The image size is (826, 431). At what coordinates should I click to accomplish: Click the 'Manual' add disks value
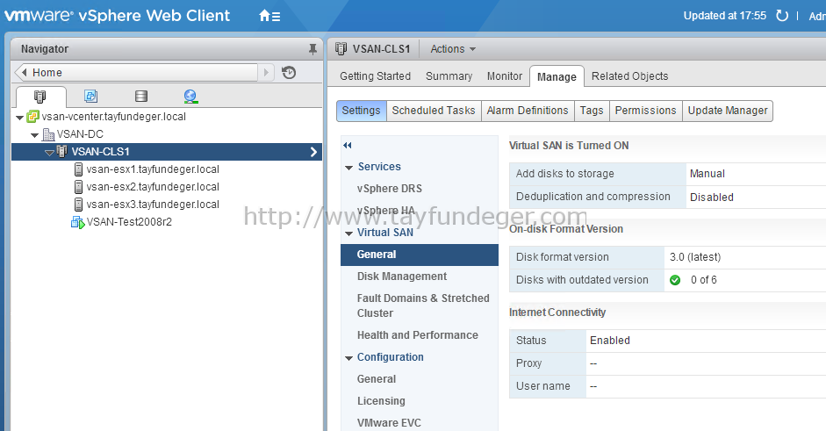pos(707,173)
